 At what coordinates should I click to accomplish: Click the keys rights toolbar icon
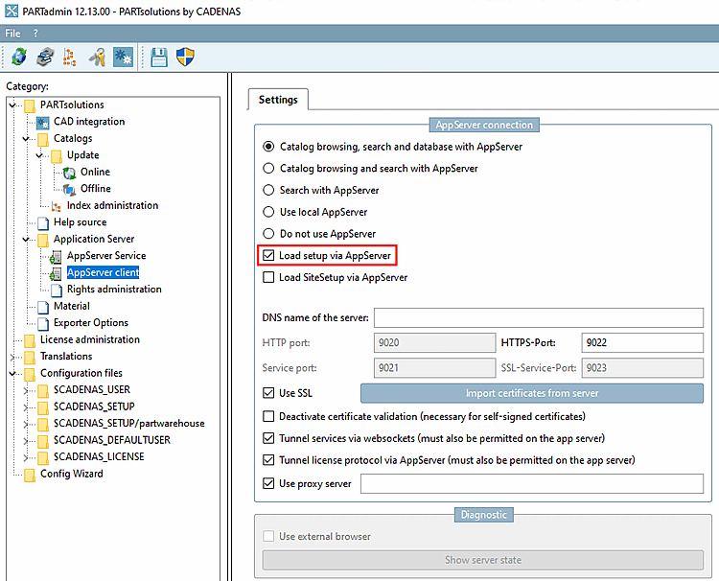(97, 57)
